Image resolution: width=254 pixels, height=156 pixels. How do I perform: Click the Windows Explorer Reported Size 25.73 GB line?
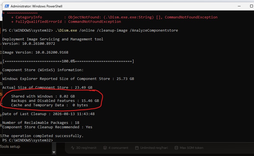click(x=68, y=79)
